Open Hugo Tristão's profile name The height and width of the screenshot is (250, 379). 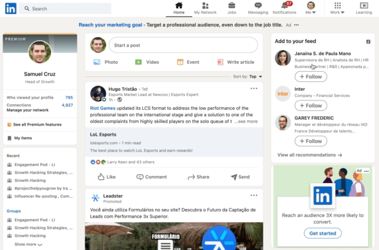pos(123,89)
